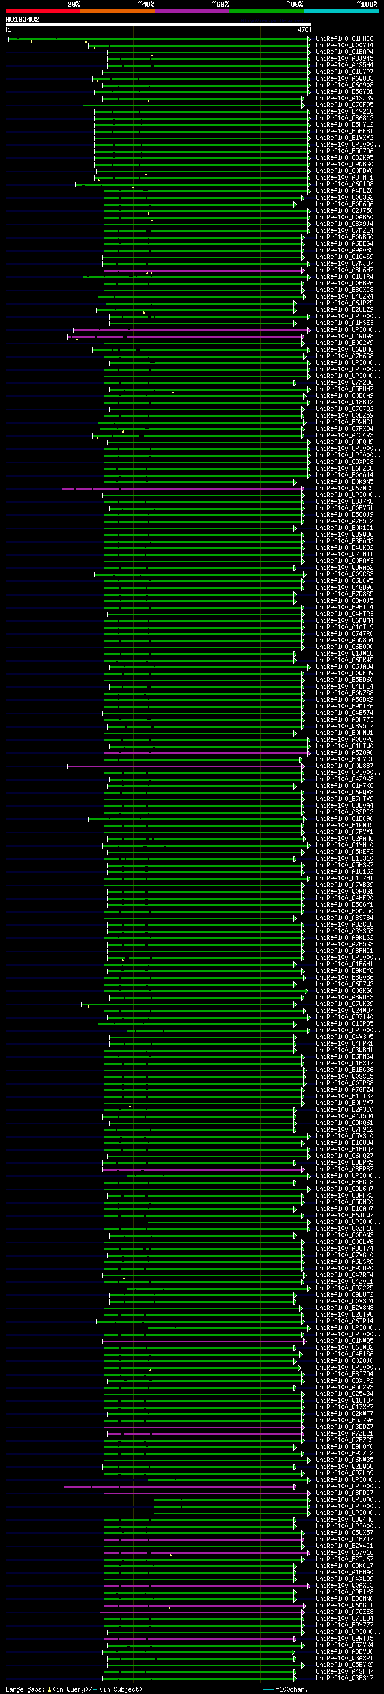Click label UniRef100_B0P6Q6
The image size is (384, 1694).
(x=344, y=204)
